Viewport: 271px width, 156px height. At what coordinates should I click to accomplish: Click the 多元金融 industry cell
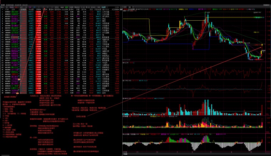click(x=106, y=33)
